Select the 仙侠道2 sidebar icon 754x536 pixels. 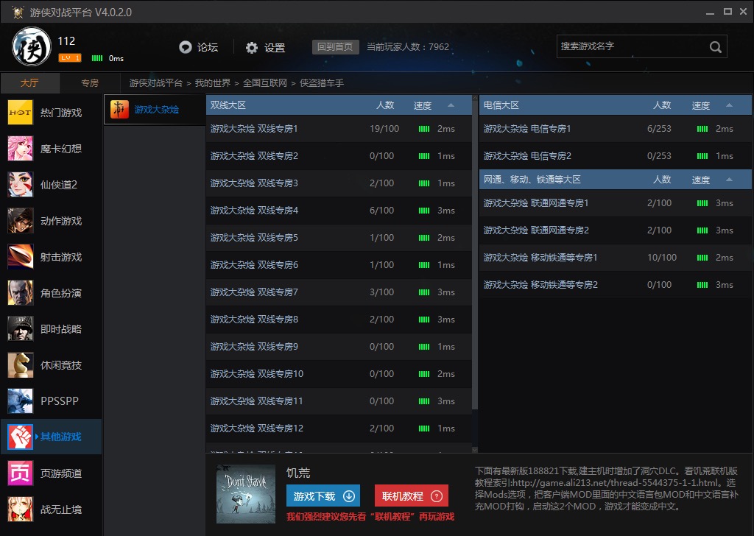[x=20, y=185]
